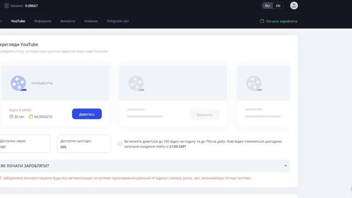
Task: Switch the language to EN
Action: (x=278, y=6)
